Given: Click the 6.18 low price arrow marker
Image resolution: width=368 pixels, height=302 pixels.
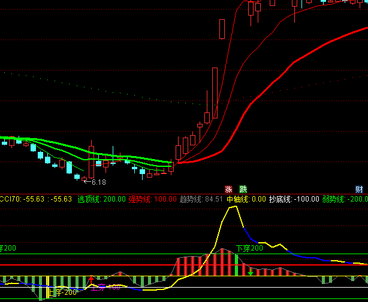Looking at the screenshot, I should 95,182.
